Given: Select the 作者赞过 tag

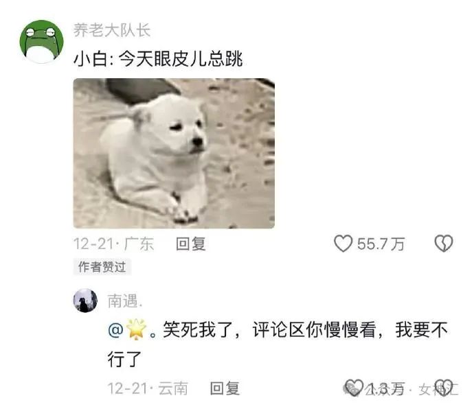Looking at the screenshot, I should coord(102,267).
